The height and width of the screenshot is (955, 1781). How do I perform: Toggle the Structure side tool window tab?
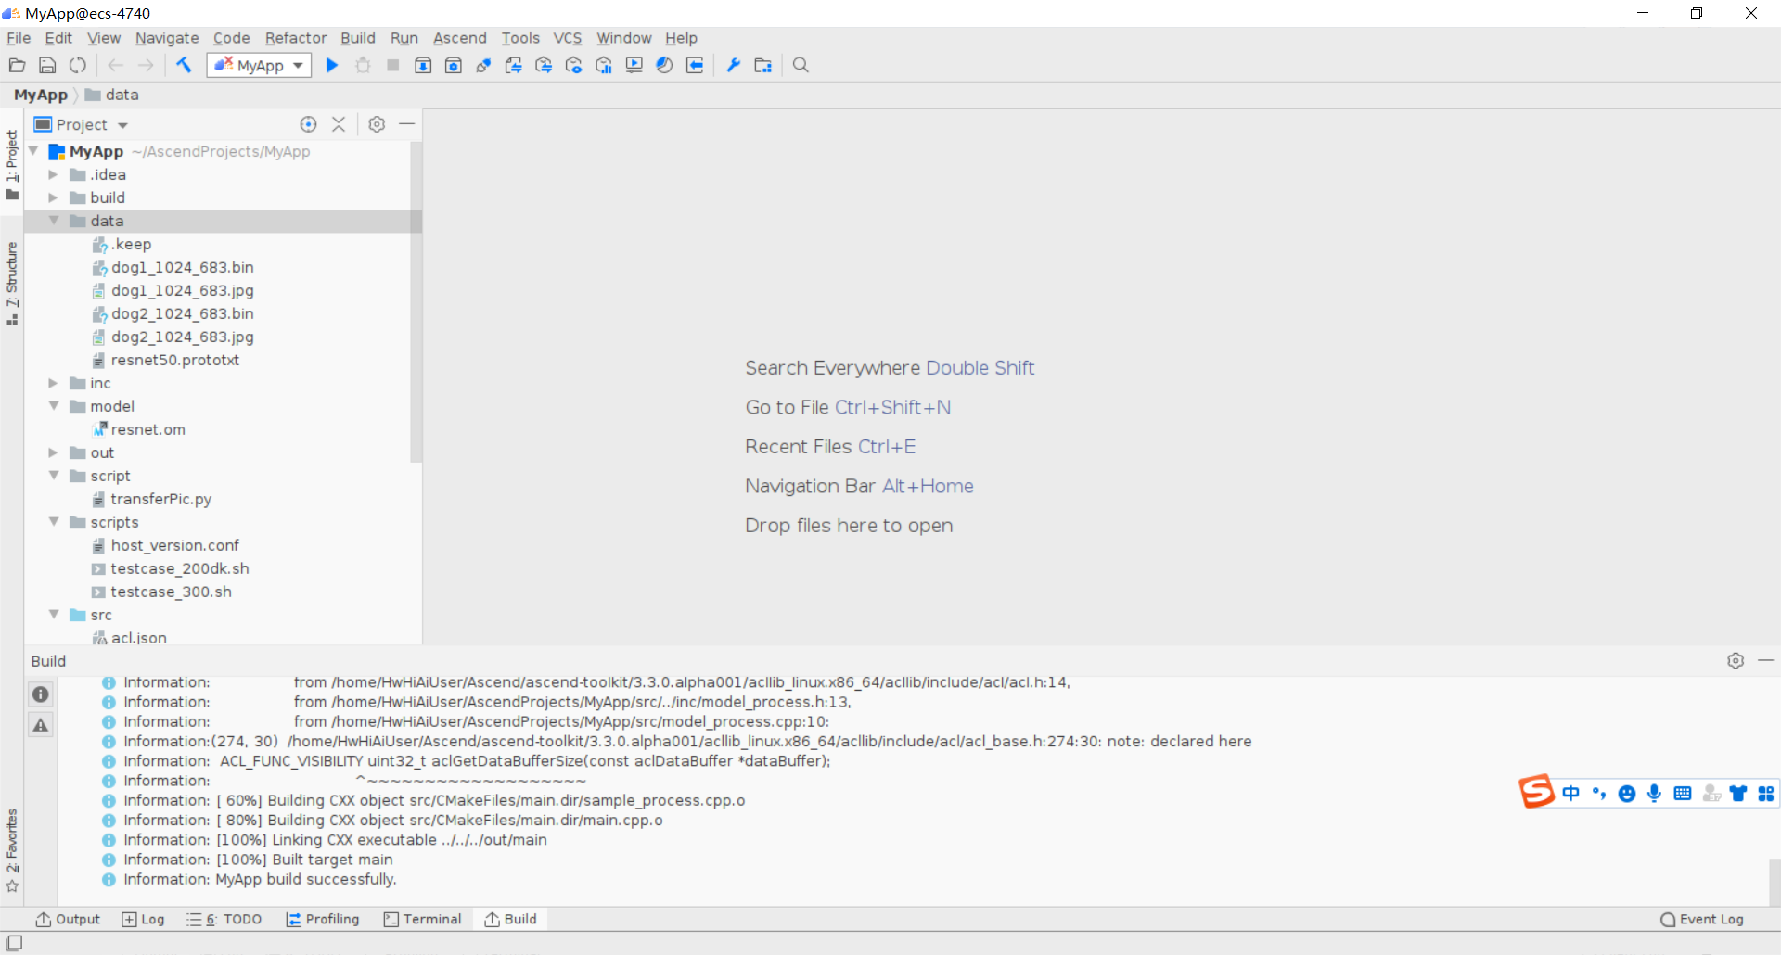(12, 284)
